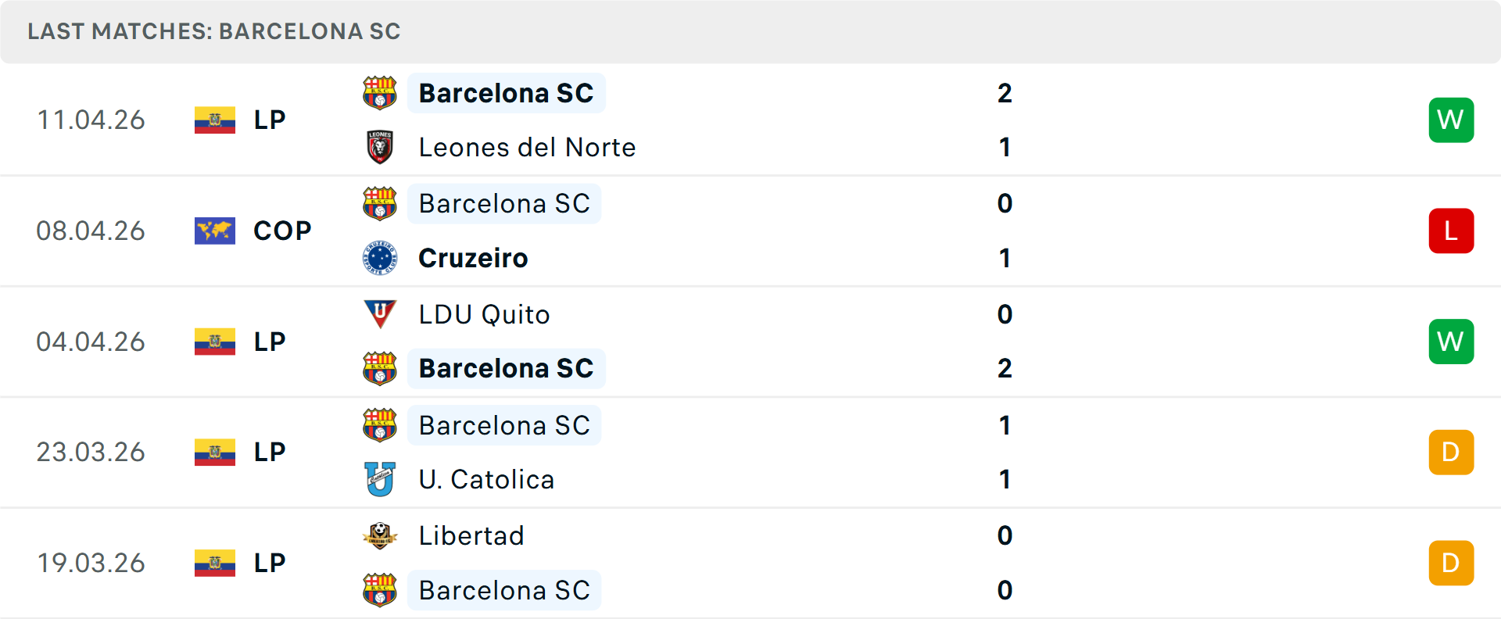Click the Barcelona SC crest next to Leones match
Screen dimensions: 1501x619
pyautogui.click(x=381, y=93)
